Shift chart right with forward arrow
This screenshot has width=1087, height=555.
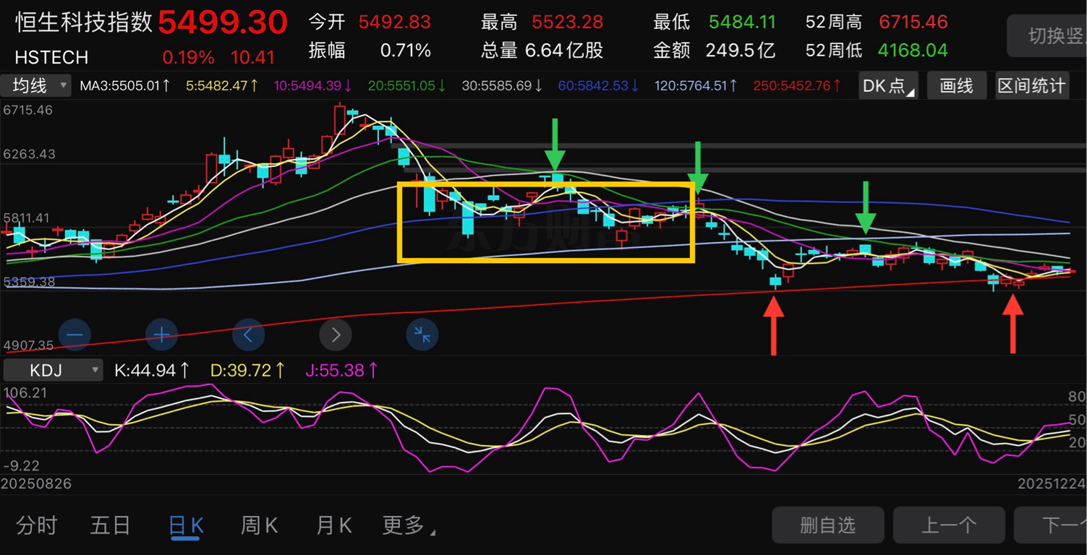(x=336, y=335)
